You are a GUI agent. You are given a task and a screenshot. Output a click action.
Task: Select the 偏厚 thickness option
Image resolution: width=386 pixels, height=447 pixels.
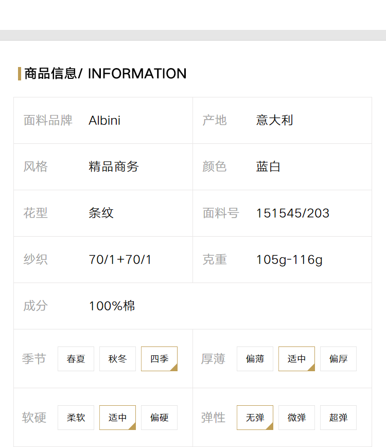coord(339,359)
